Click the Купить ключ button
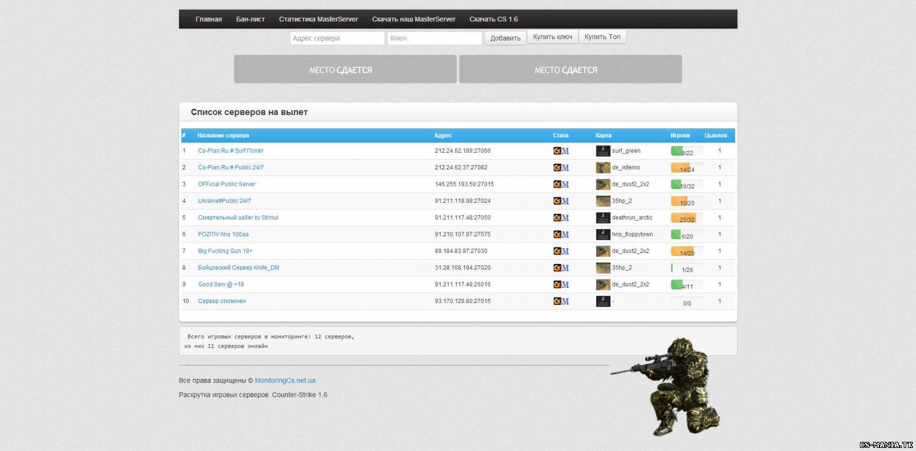This screenshot has height=451, width=916. click(552, 37)
